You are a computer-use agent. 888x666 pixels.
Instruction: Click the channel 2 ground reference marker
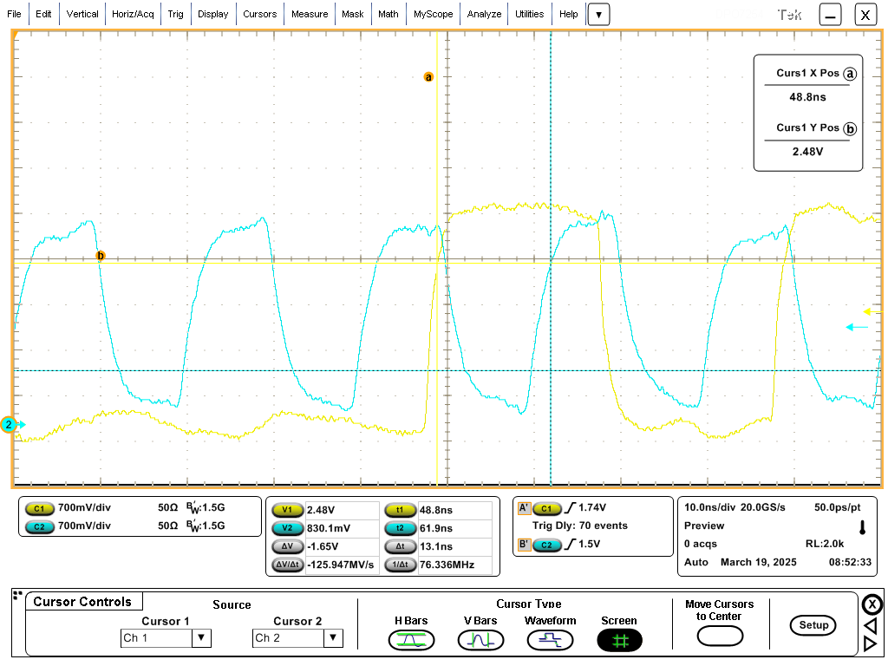point(9,424)
